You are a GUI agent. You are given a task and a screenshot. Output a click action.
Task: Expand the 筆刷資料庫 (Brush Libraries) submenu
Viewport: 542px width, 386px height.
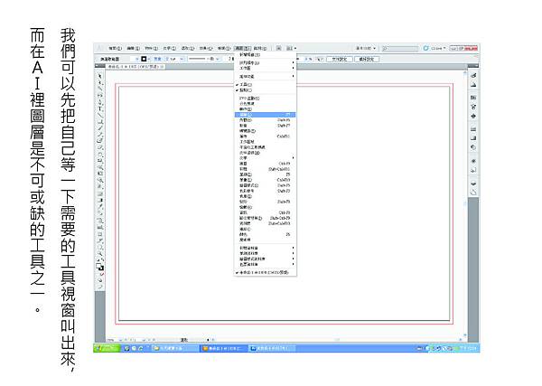pos(265,253)
